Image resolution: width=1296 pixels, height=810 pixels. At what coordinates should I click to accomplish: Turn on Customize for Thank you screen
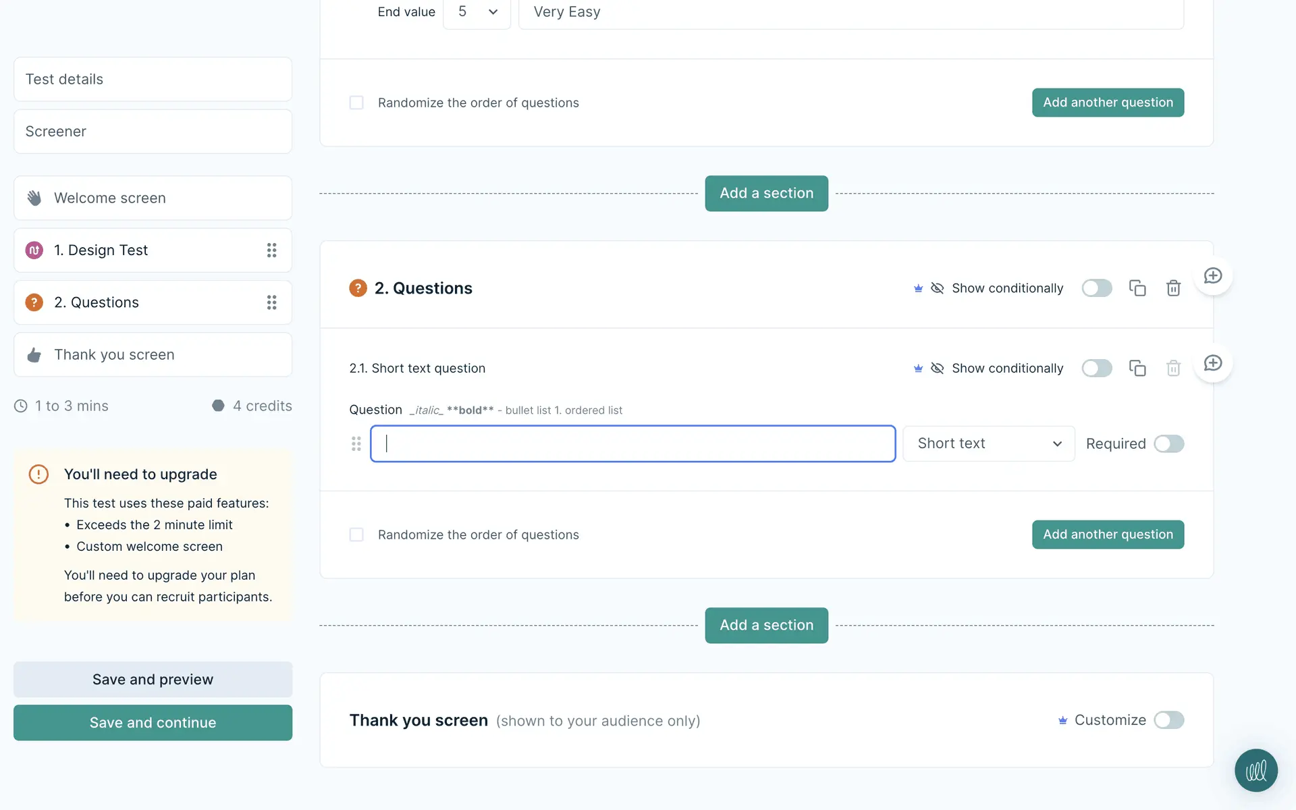1168,720
